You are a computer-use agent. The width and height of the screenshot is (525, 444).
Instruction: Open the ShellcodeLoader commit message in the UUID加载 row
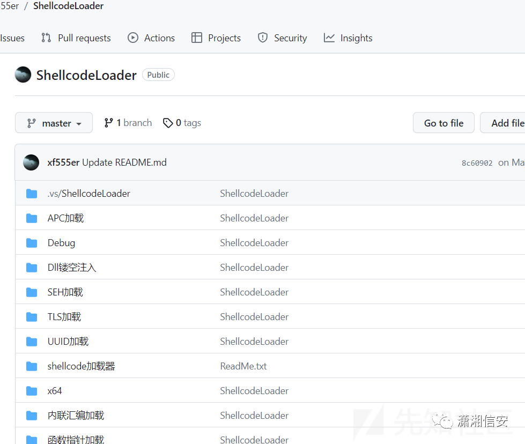pos(254,342)
